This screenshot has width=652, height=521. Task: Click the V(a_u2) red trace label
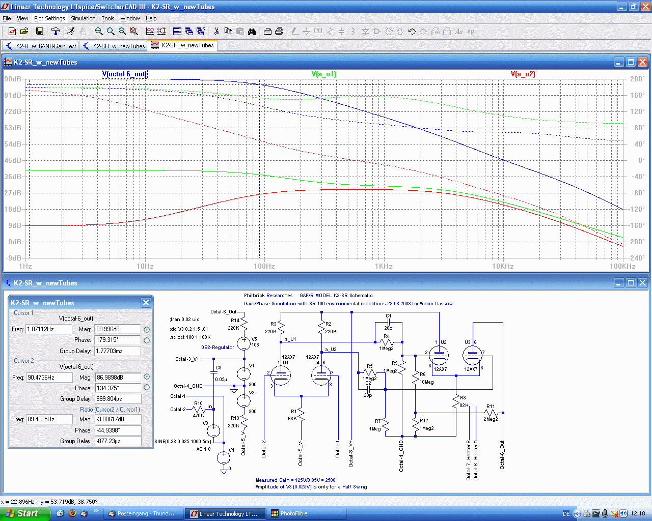point(523,74)
